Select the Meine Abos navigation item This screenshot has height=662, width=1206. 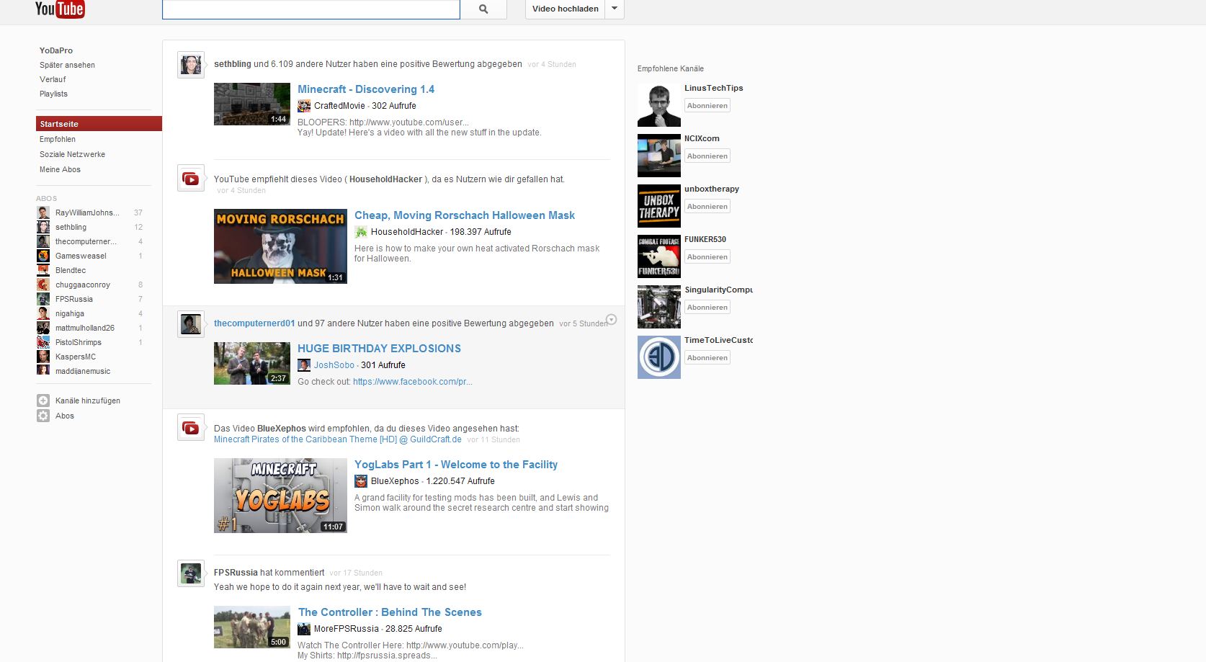60,169
